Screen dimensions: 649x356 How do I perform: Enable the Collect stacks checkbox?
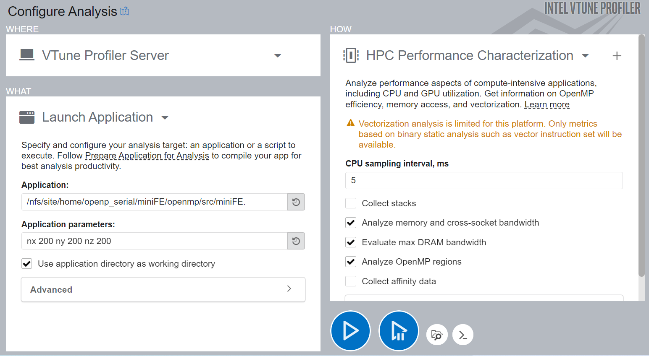[351, 203]
